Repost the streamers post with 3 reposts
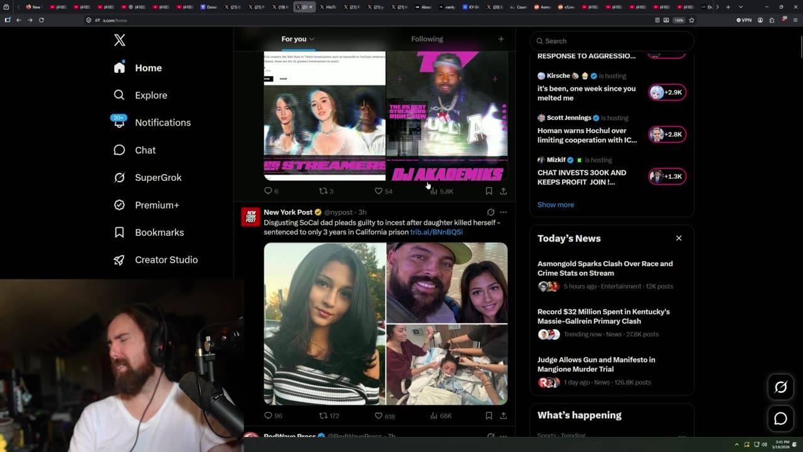803x452 pixels. [x=326, y=191]
